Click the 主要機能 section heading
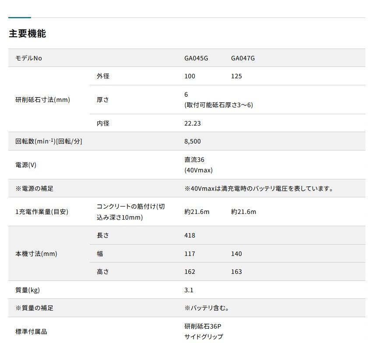This screenshot has width=372, height=343. tap(28, 33)
